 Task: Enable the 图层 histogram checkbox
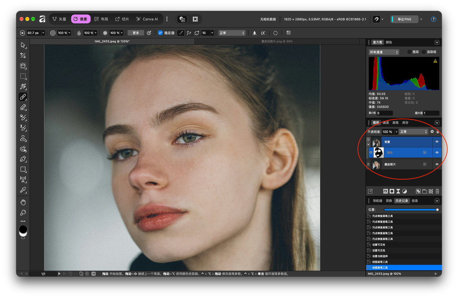(409, 52)
